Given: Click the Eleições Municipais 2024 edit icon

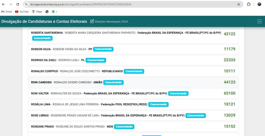Looking at the screenshot, I should coord(92,21).
